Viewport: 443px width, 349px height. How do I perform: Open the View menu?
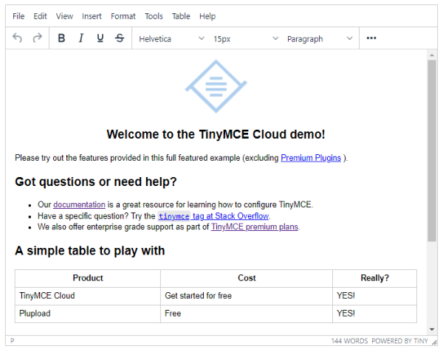(64, 16)
